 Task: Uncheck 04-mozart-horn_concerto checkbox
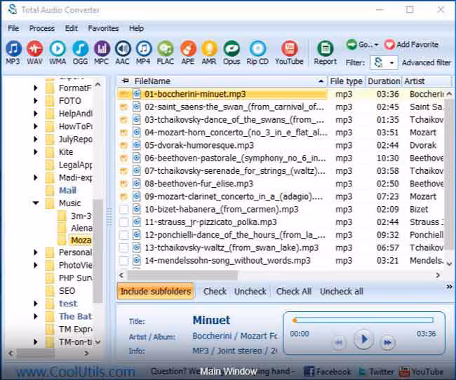coord(124,133)
